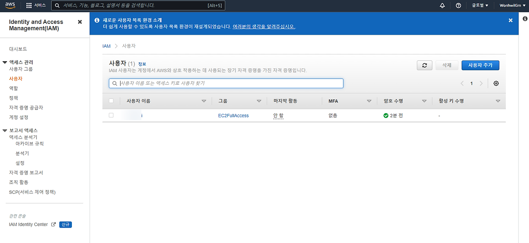Click page number 1 in pagination
Screen dimensions: 529x243
472,83
